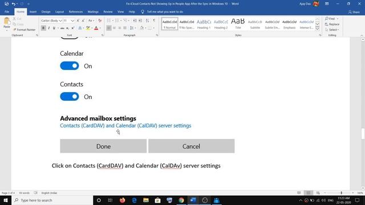Viewport: 365px width, 205px height.
Task: Switch to the Insert tab
Action: pos(33,11)
